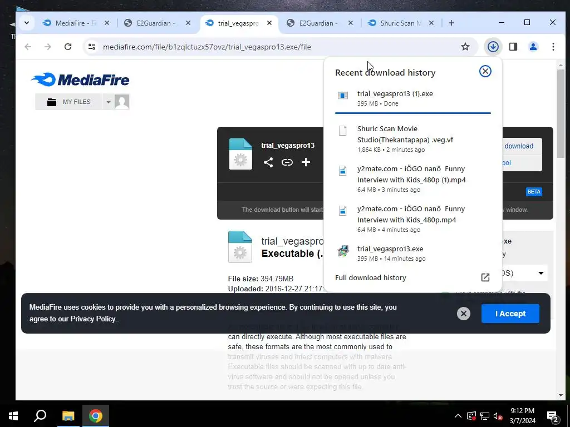Open File Explorer from the taskbar
Image resolution: width=570 pixels, height=427 pixels.
(68, 416)
